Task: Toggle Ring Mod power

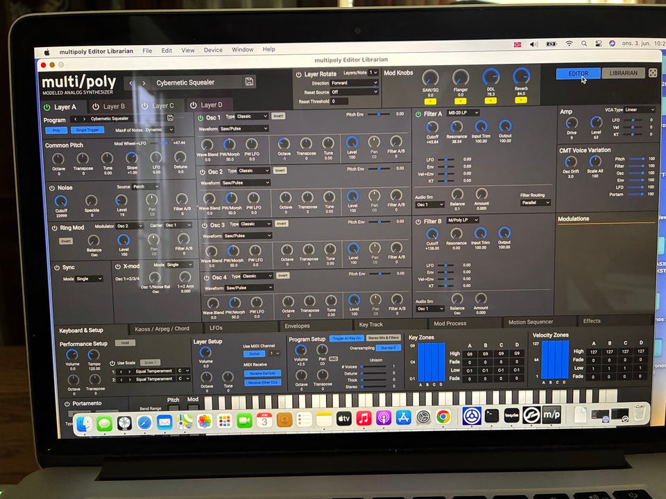Action: [x=54, y=228]
